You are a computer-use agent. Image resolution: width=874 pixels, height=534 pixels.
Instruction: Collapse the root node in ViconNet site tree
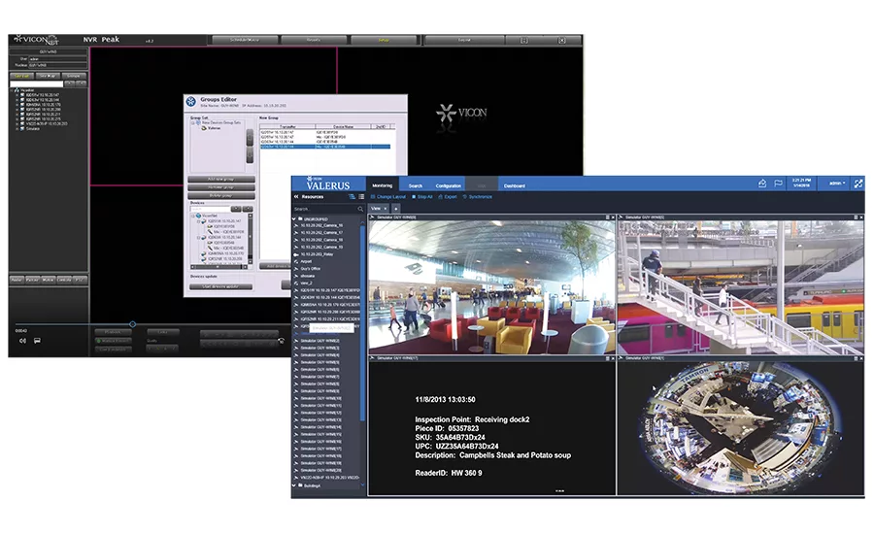[13, 89]
